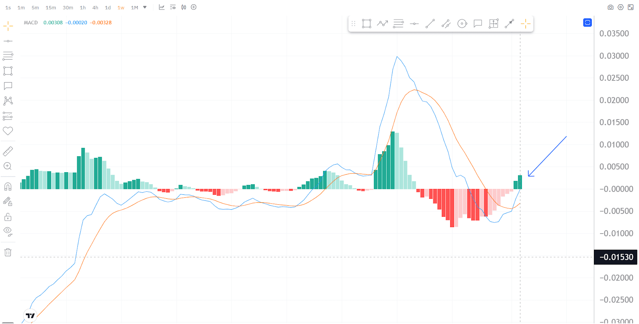639x324 pixels.
Task: Grab the floating toolbar drag handle
Action: pos(353,24)
